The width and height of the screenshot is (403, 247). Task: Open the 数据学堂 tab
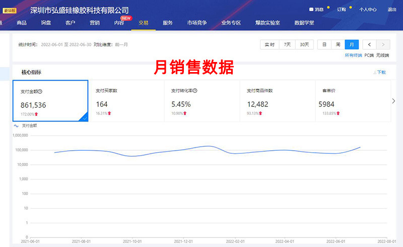pyautogui.click(x=304, y=23)
